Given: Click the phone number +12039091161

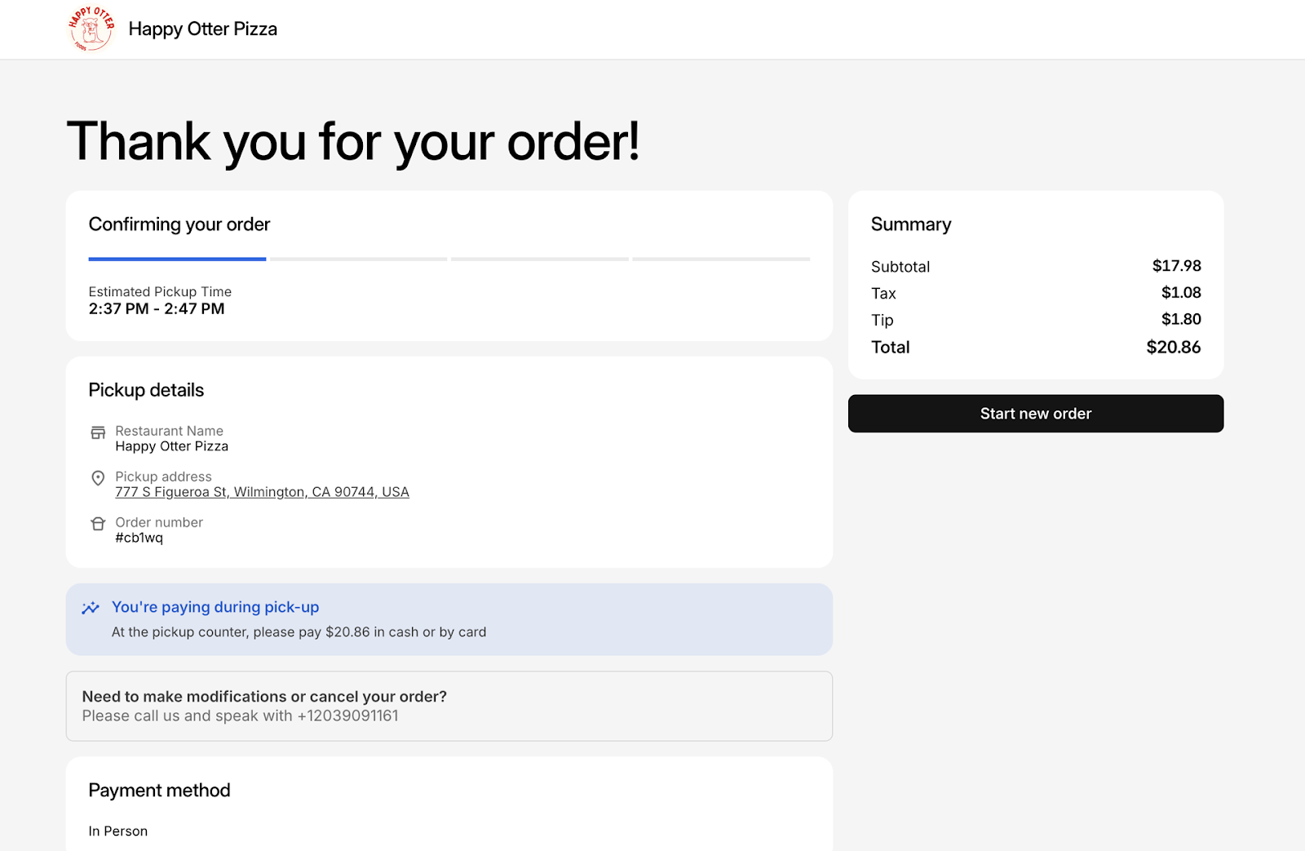Looking at the screenshot, I should [347, 716].
